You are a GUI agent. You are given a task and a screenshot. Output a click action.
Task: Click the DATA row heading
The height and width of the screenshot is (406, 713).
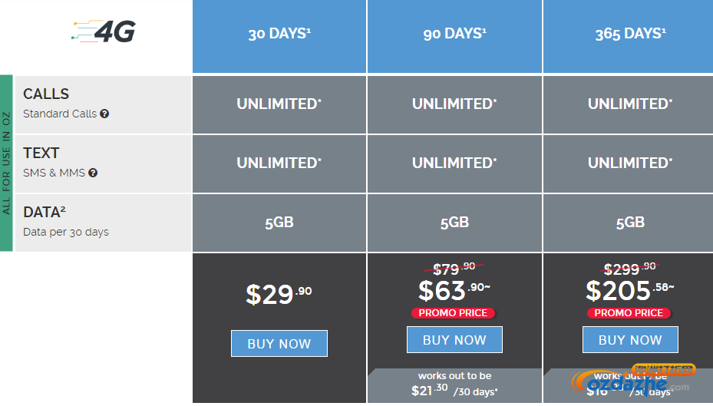(45, 212)
